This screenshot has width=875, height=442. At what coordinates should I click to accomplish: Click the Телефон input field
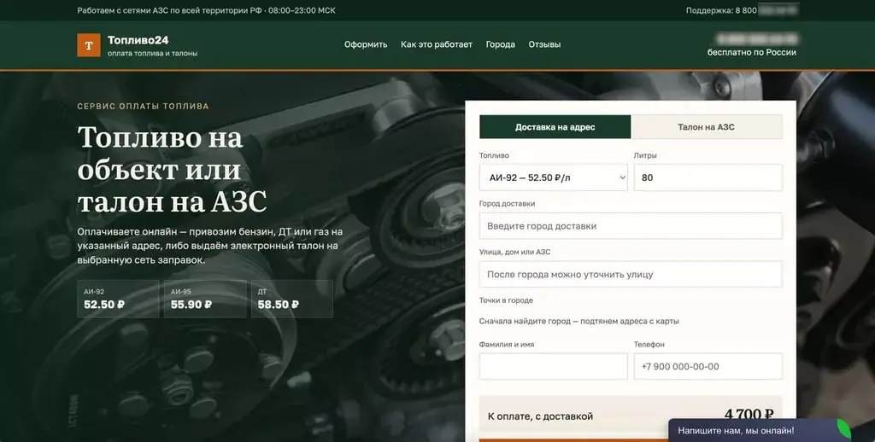pyautogui.click(x=708, y=367)
